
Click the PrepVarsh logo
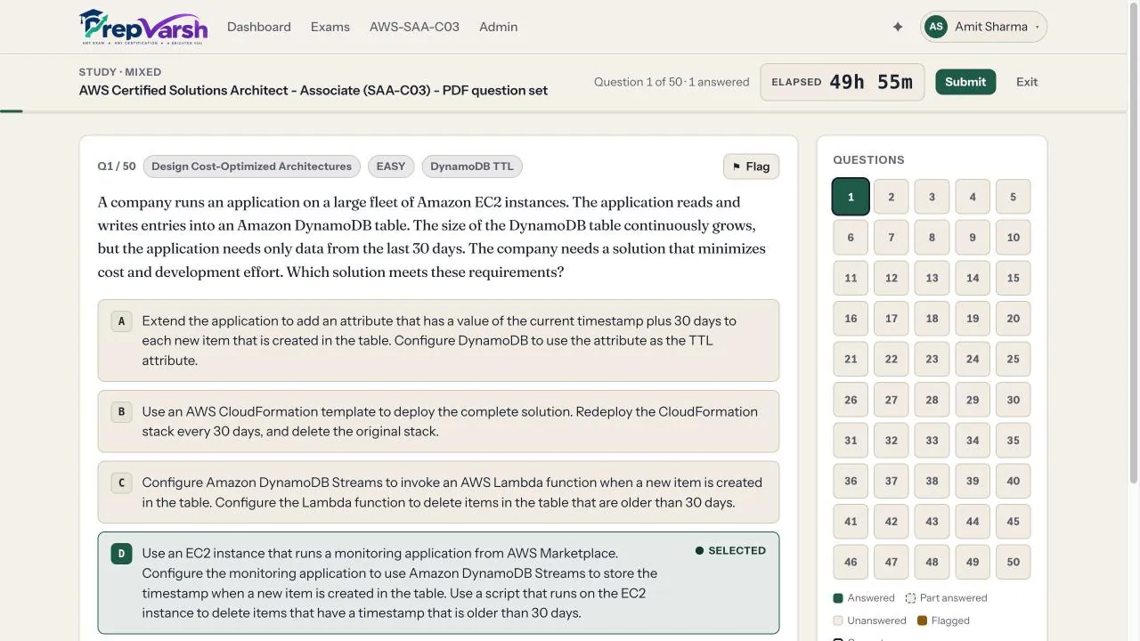(142, 27)
